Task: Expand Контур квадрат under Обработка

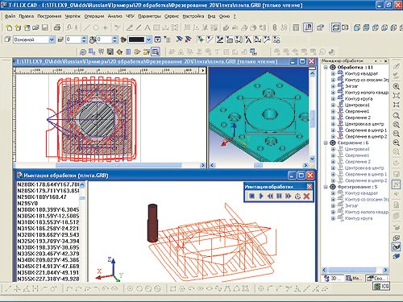Action: point(333,73)
